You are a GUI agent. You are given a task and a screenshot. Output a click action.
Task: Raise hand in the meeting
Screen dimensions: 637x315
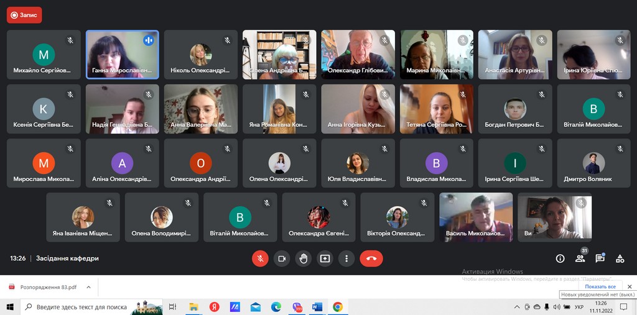pos(304,258)
